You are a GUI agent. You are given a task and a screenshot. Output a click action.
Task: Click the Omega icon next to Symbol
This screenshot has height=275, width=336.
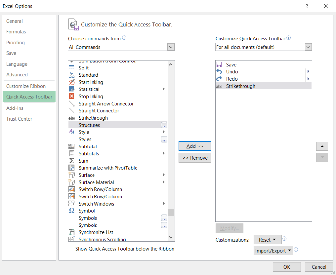(x=71, y=211)
